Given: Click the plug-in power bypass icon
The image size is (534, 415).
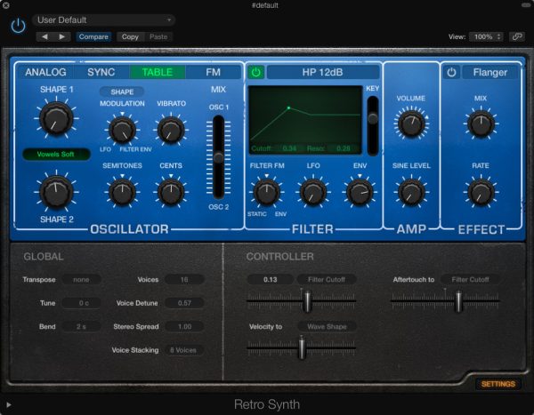Looking at the screenshot, I should click(18, 26).
